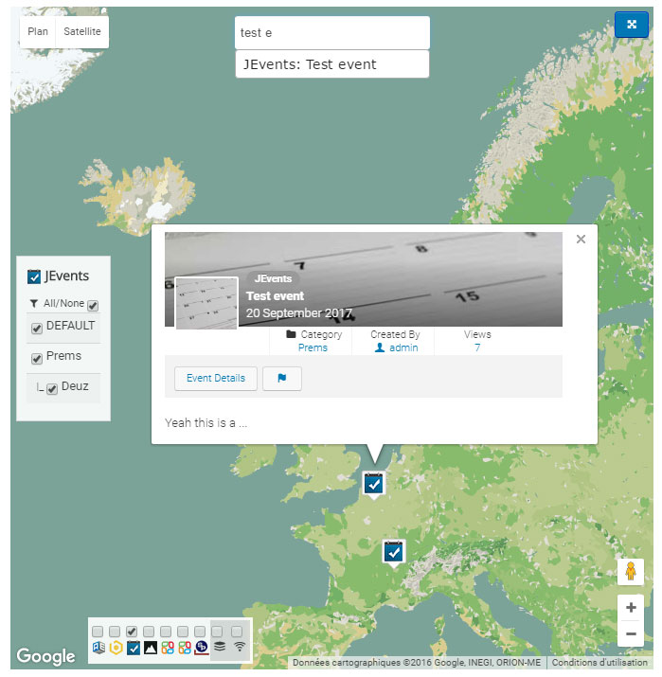Open Street View pegman
Viewport: 662px width, 677px height.
click(631, 571)
